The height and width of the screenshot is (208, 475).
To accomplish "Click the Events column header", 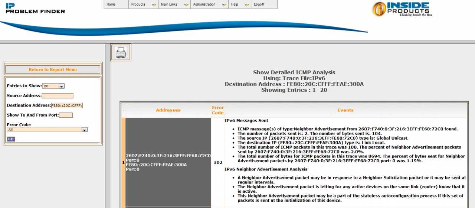I will coord(345,110).
